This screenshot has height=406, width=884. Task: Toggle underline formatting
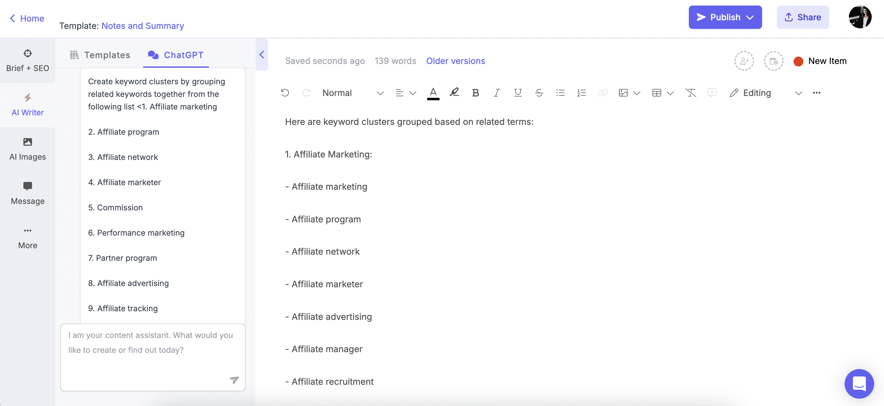[x=518, y=93]
